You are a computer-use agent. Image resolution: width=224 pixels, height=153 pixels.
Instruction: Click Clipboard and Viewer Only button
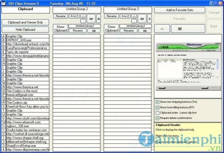click(25, 23)
